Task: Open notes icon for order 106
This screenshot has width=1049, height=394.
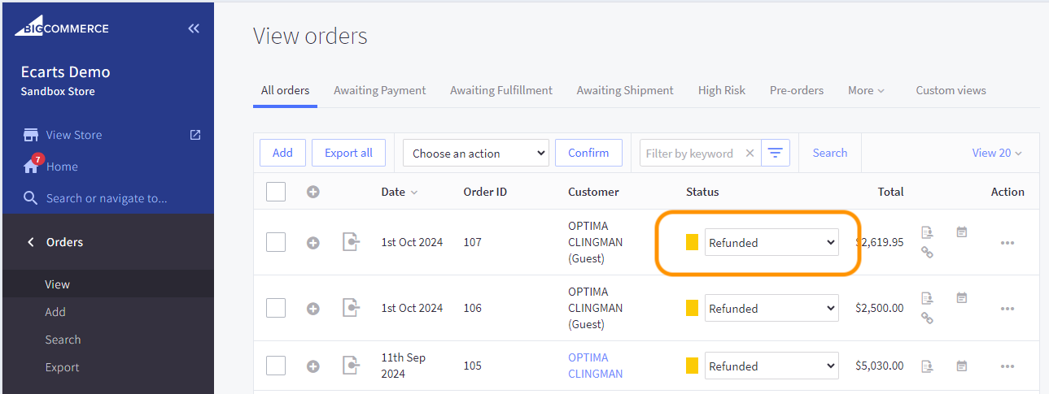Action: tap(962, 298)
